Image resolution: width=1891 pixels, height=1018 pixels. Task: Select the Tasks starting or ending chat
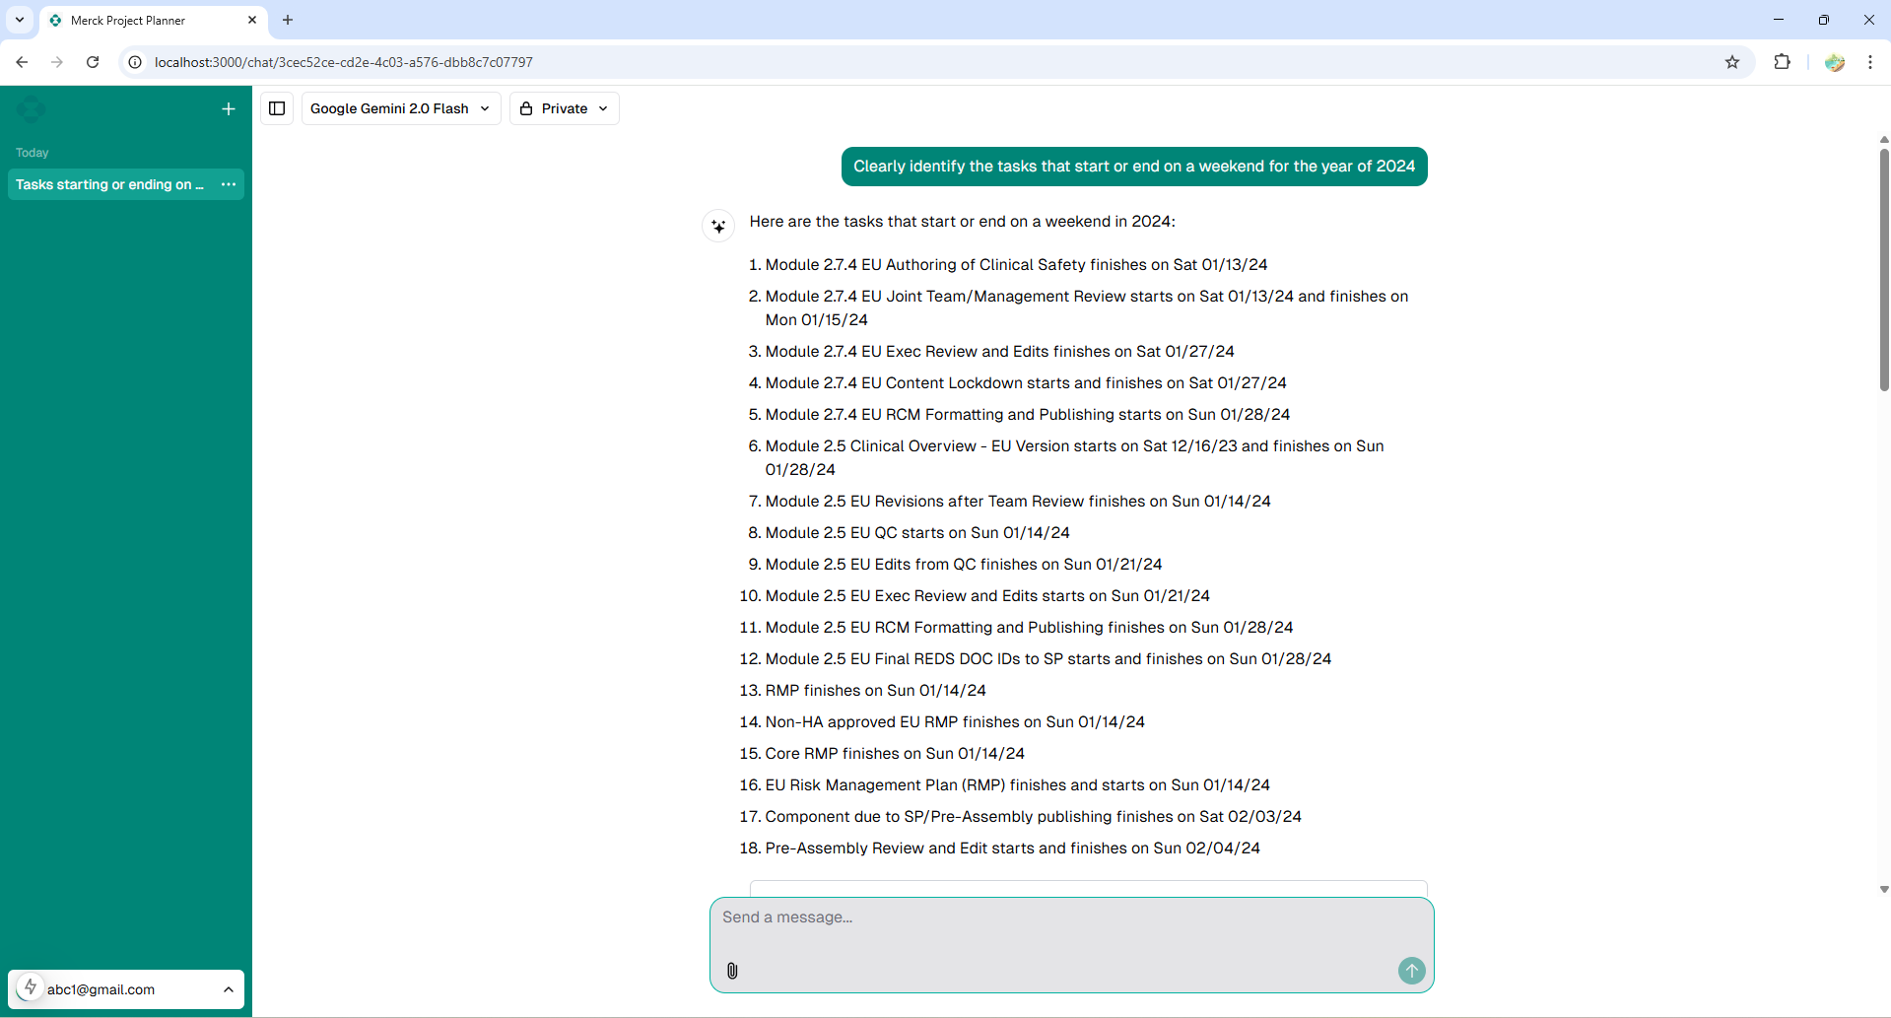pyautogui.click(x=109, y=184)
